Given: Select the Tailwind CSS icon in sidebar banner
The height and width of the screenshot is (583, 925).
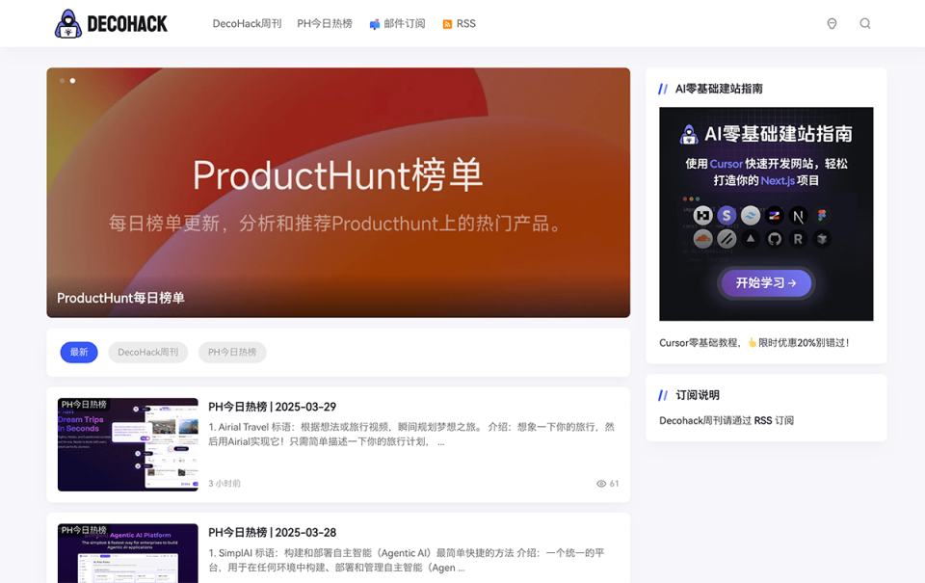Looking at the screenshot, I should pos(750,215).
